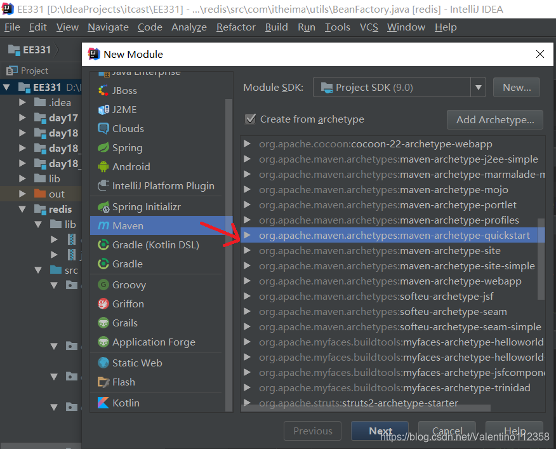Expand the day17 tree node
Screen dimensions: 556x449
22,117
